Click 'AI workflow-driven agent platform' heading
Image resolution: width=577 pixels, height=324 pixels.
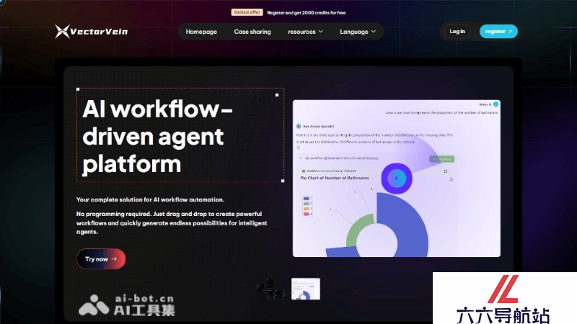(157, 136)
